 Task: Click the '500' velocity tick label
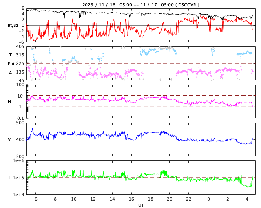[20, 123]
